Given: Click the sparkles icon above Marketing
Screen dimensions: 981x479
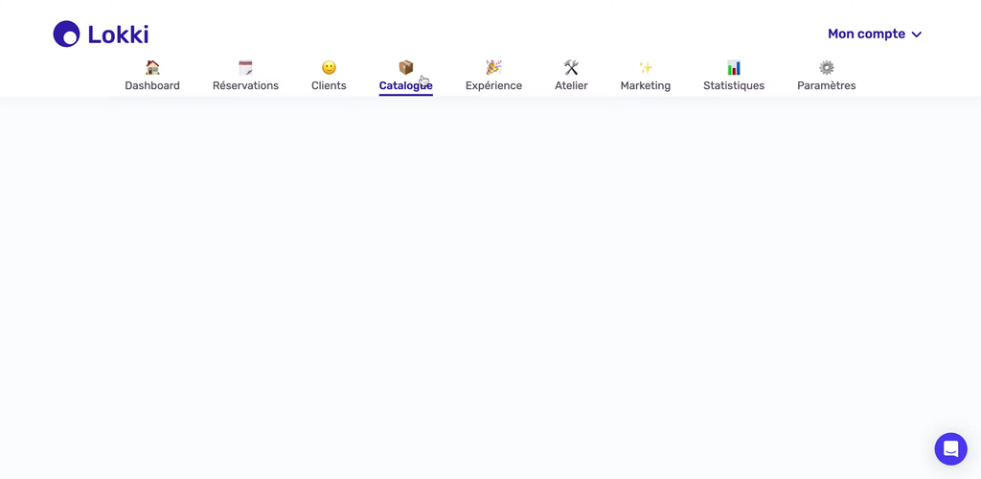Looking at the screenshot, I should pyautogui.click(x=645, y=67).
